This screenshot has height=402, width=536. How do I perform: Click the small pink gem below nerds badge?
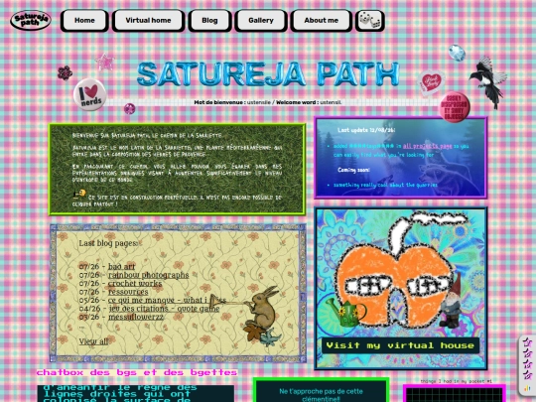tap(130, 109)
